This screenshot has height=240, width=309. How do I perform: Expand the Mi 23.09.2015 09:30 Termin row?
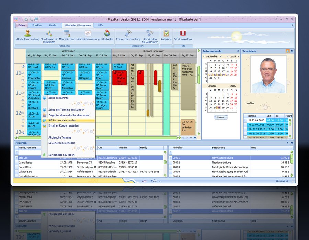[245, 120]
